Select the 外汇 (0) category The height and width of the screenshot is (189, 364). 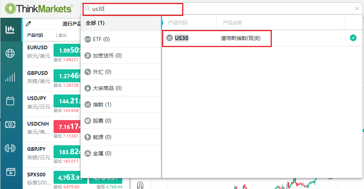coord(121,72)
